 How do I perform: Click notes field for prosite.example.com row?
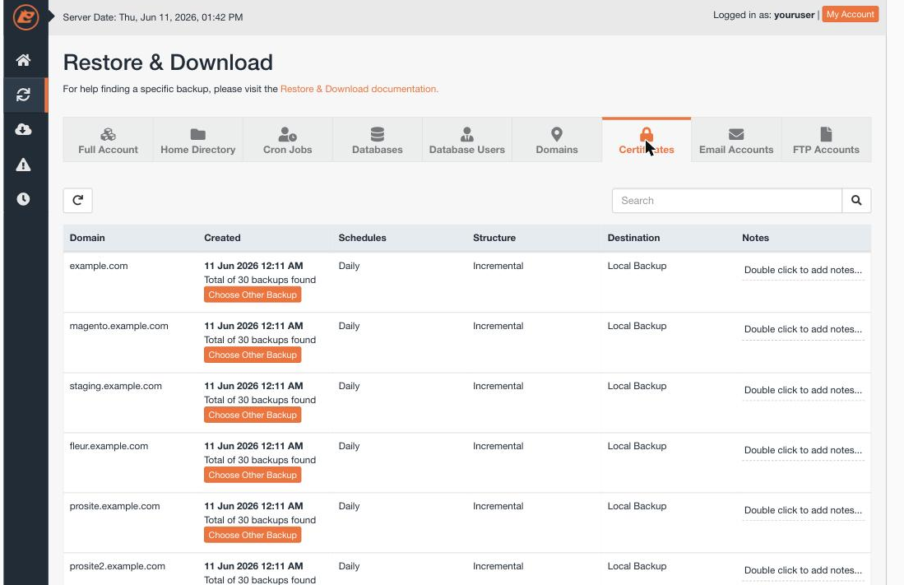[x=803, y=510]
